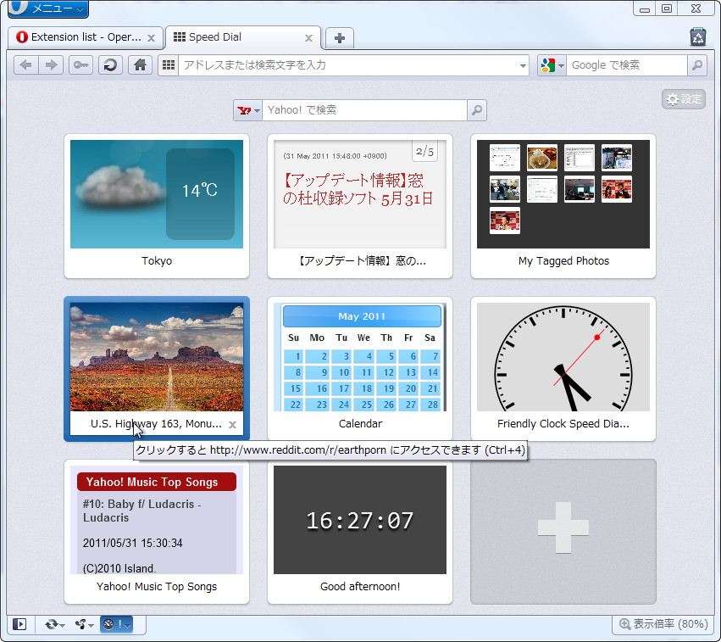
Task: Expand the Google search engine dropdown
Action: (558, 64)
